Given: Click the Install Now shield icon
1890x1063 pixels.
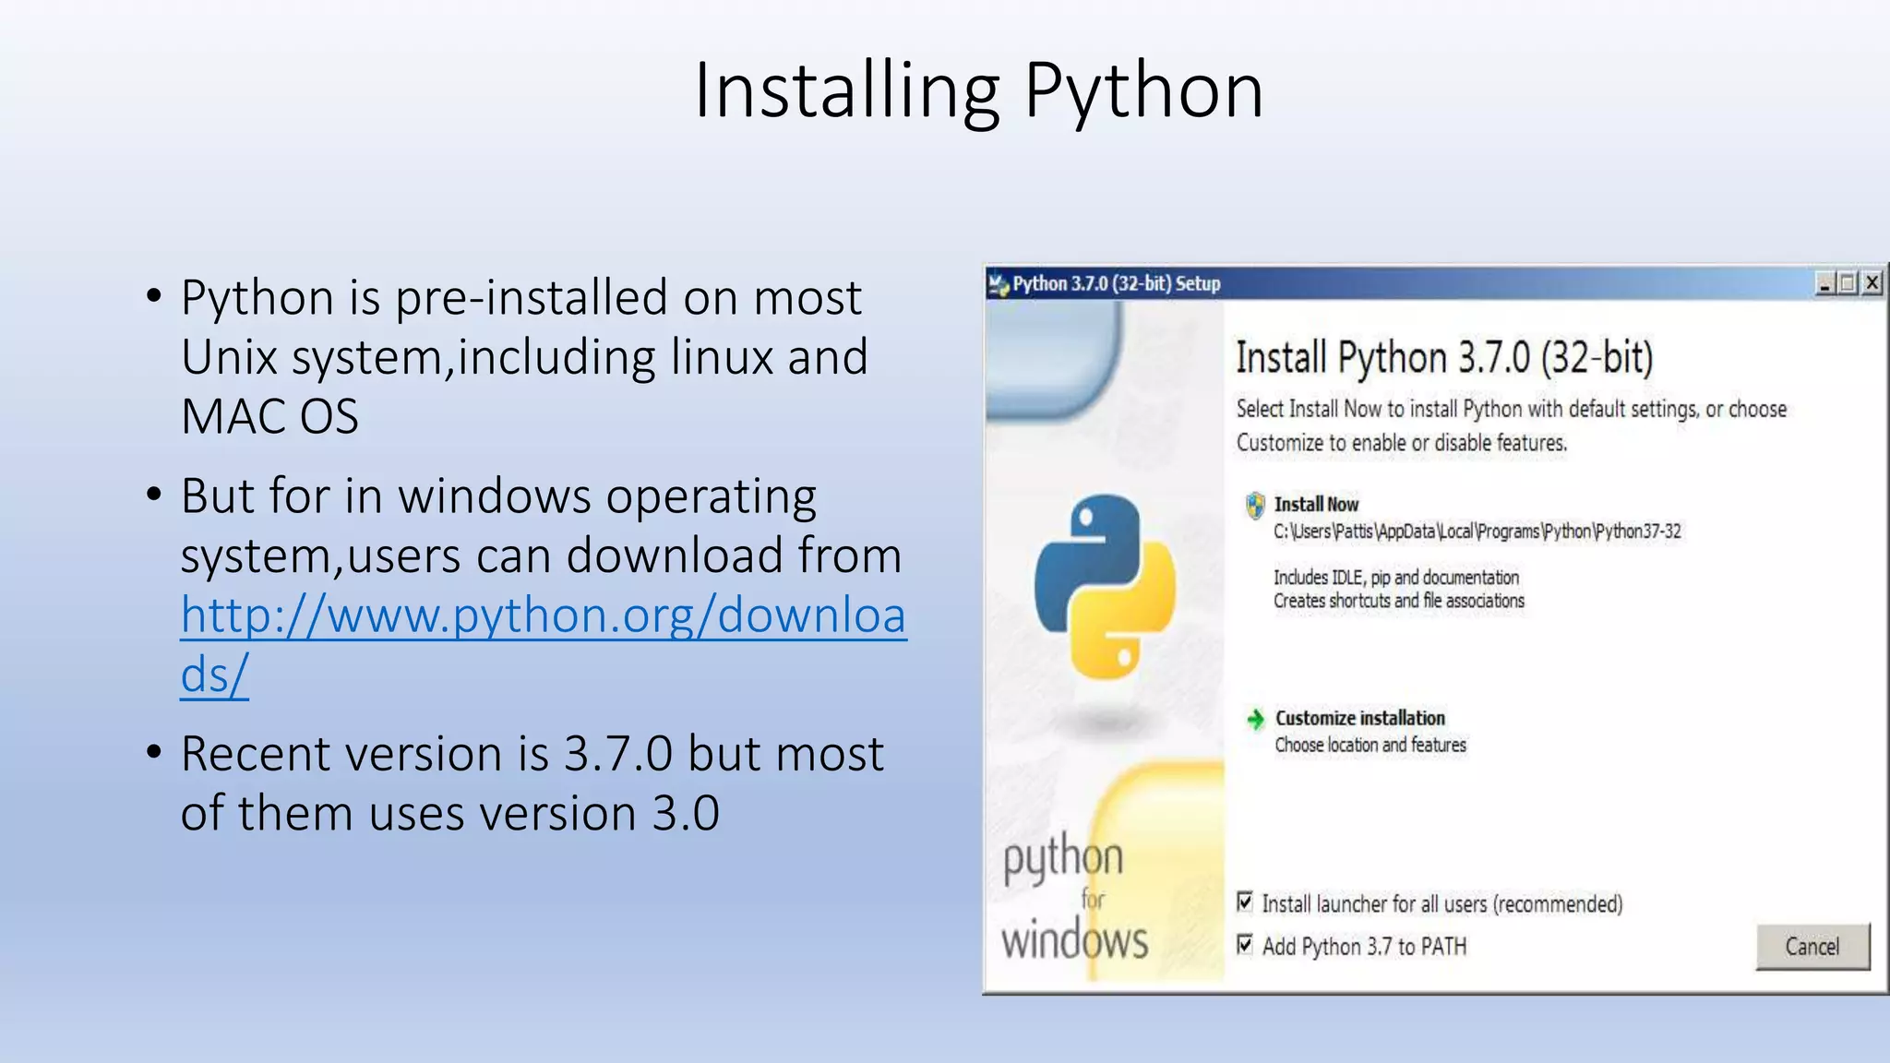Looking at the screenshot, I should click(1255, 506).
